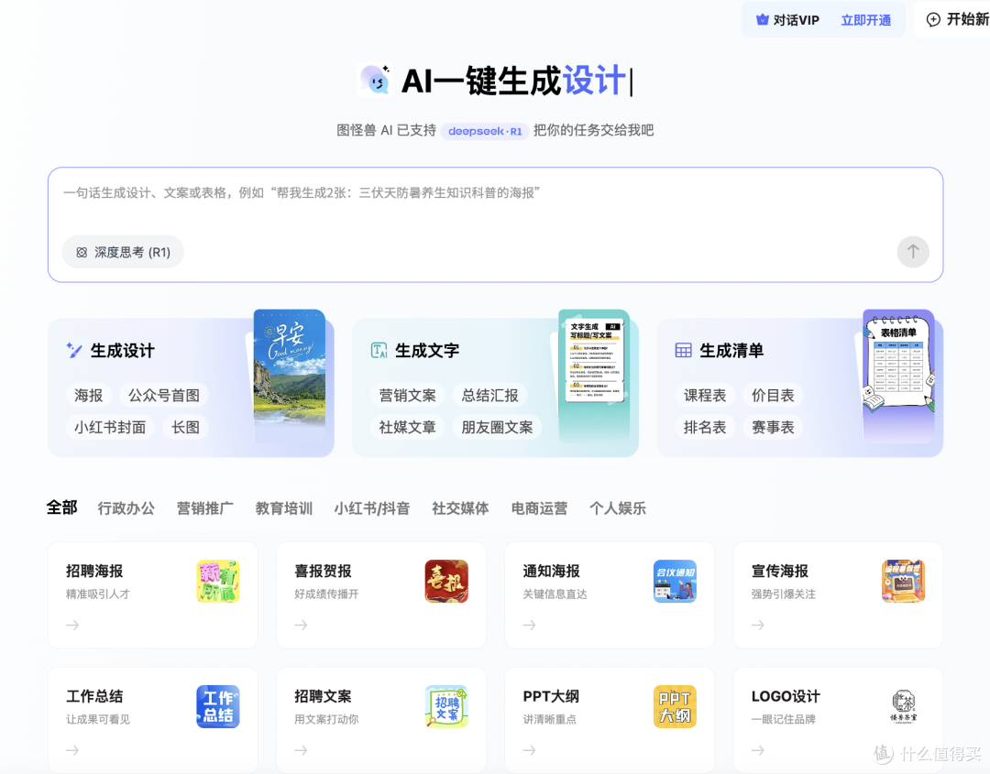Viewport: 990px width, 774px height.
Task: Click the 招聘文案 card's green icon
Action: click(446, 706)
